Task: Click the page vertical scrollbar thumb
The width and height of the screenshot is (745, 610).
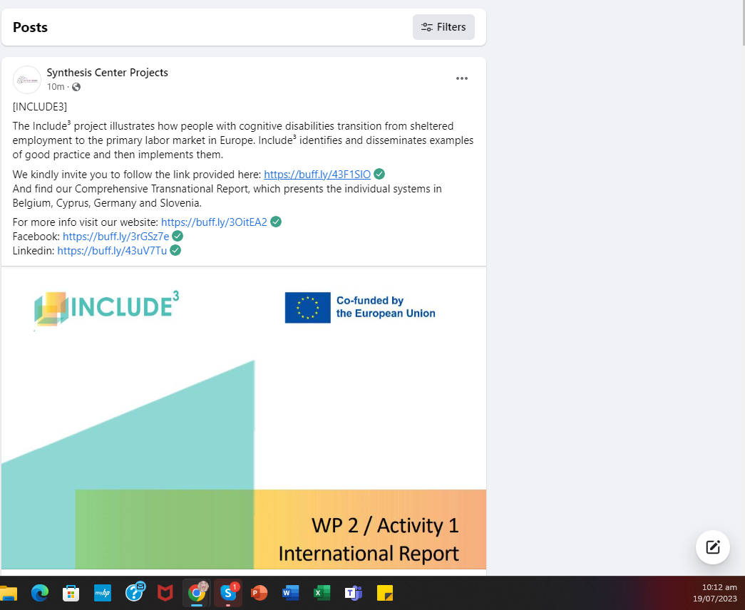Action: pyautogui.click(x=743, y=23)
